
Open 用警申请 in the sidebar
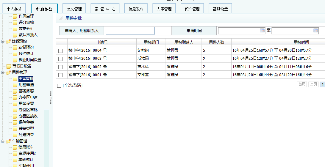click(26, 85)
